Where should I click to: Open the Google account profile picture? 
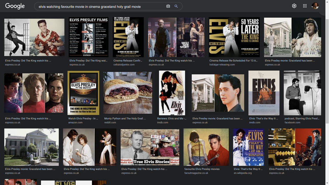(x=315, y=6)
